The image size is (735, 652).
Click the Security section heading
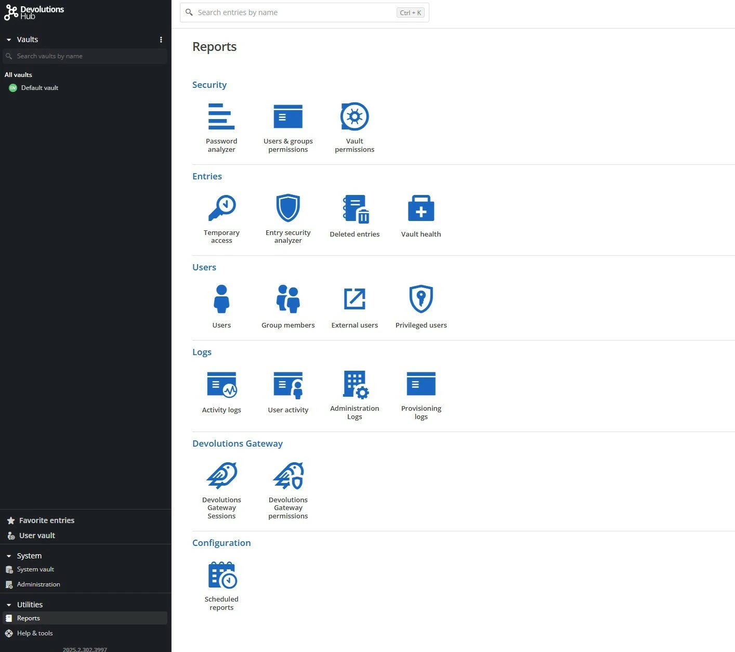(x=209, y=85)
